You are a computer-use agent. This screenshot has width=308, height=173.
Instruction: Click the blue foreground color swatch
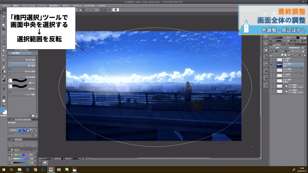click(2, 110)
